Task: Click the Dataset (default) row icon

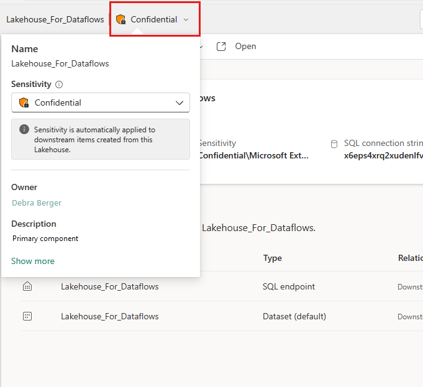Action: click(x=27, y=316)
